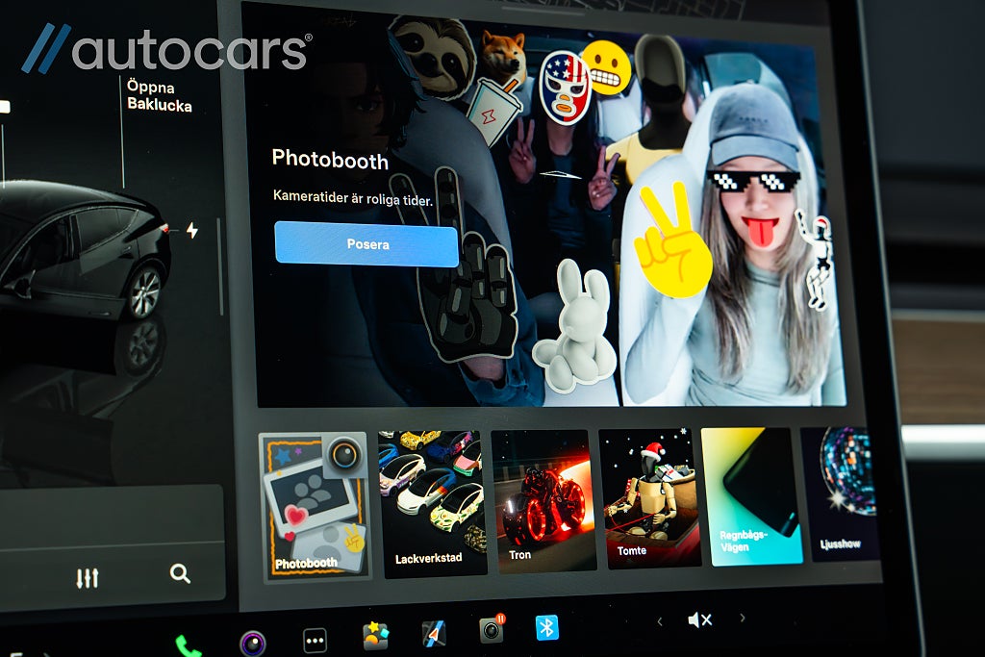Image resolution: width=985 pixels, height=657 pixels.
Task: Open the equalizer sliders icon
Action: coord(87,577)
